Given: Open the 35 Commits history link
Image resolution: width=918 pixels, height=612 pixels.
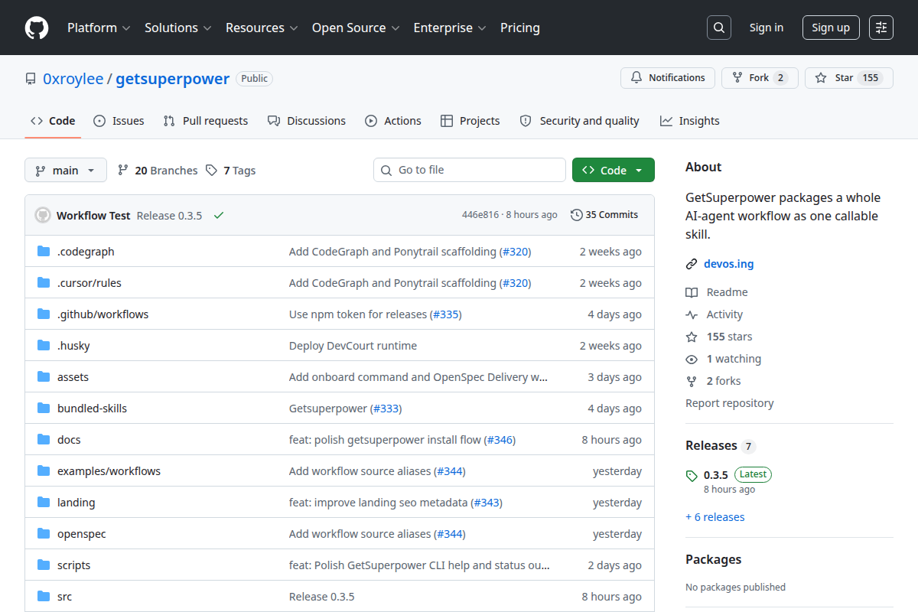Looking at the screenshot, I should (x=604, y=215).
